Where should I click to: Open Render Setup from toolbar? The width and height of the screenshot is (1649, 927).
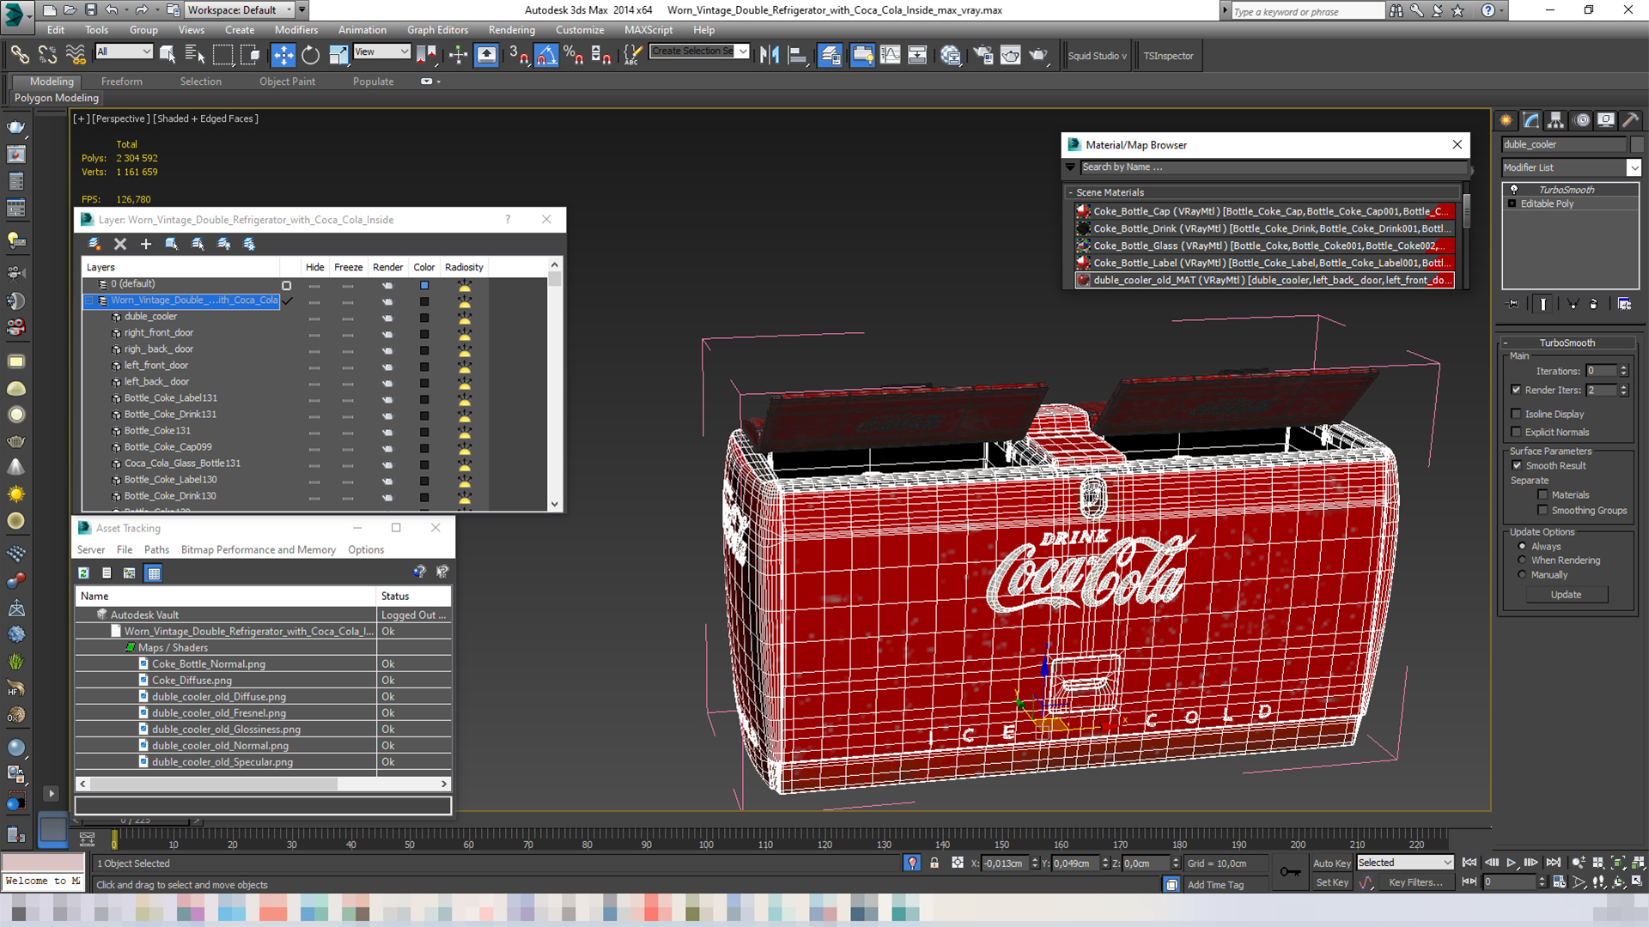983,56
